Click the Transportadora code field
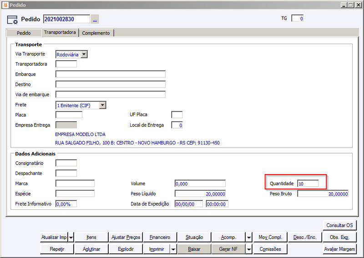 pos(66,64)
